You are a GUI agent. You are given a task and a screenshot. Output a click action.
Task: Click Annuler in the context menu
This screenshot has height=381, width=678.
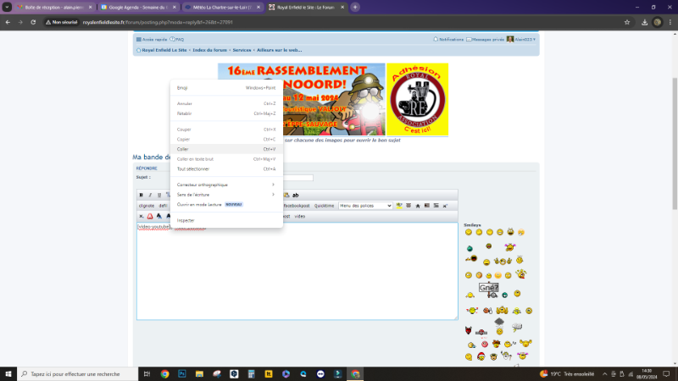tap(226, 103)
